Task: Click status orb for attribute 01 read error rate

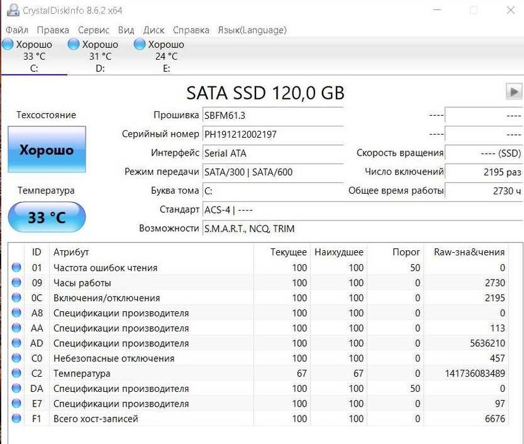Action: tap(17, 268)
